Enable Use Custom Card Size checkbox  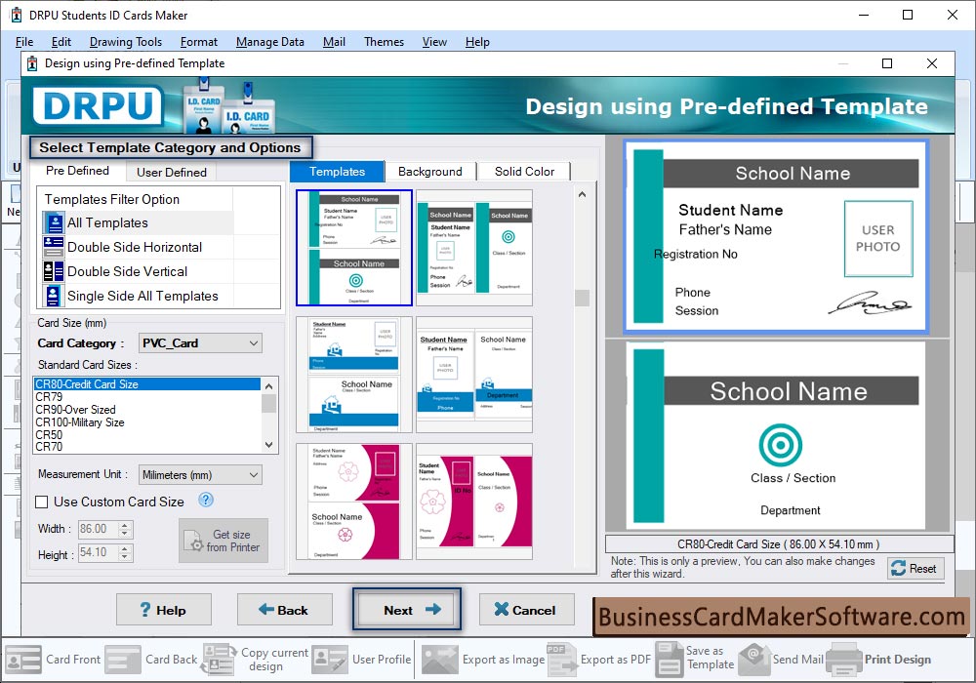tap(42, 502)
